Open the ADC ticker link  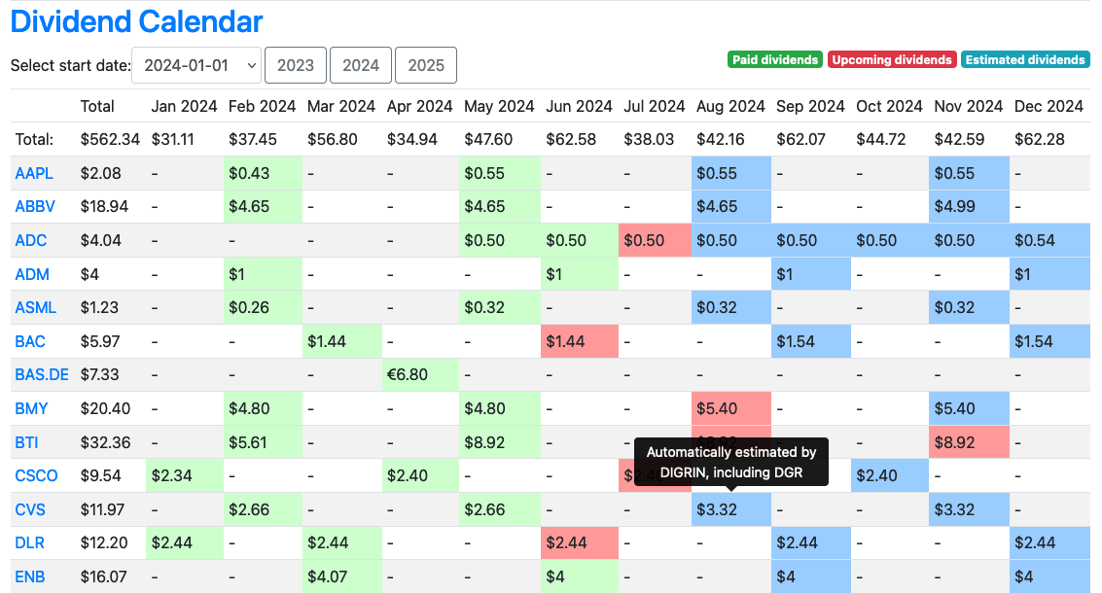coord(31,240)
